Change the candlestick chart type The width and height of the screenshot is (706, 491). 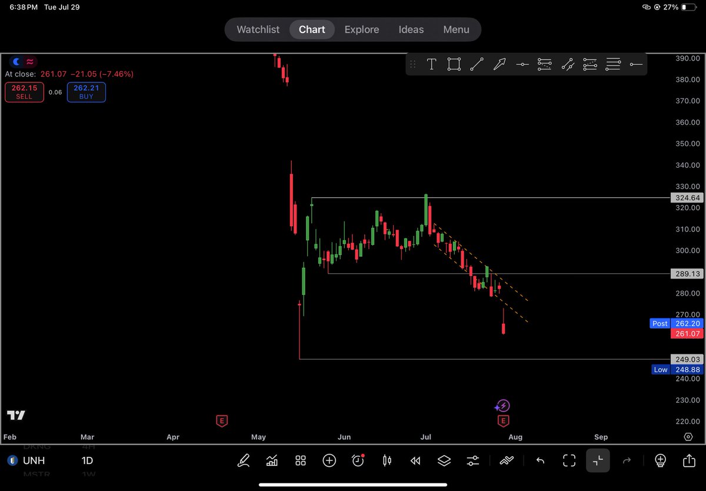pos(387,460)
